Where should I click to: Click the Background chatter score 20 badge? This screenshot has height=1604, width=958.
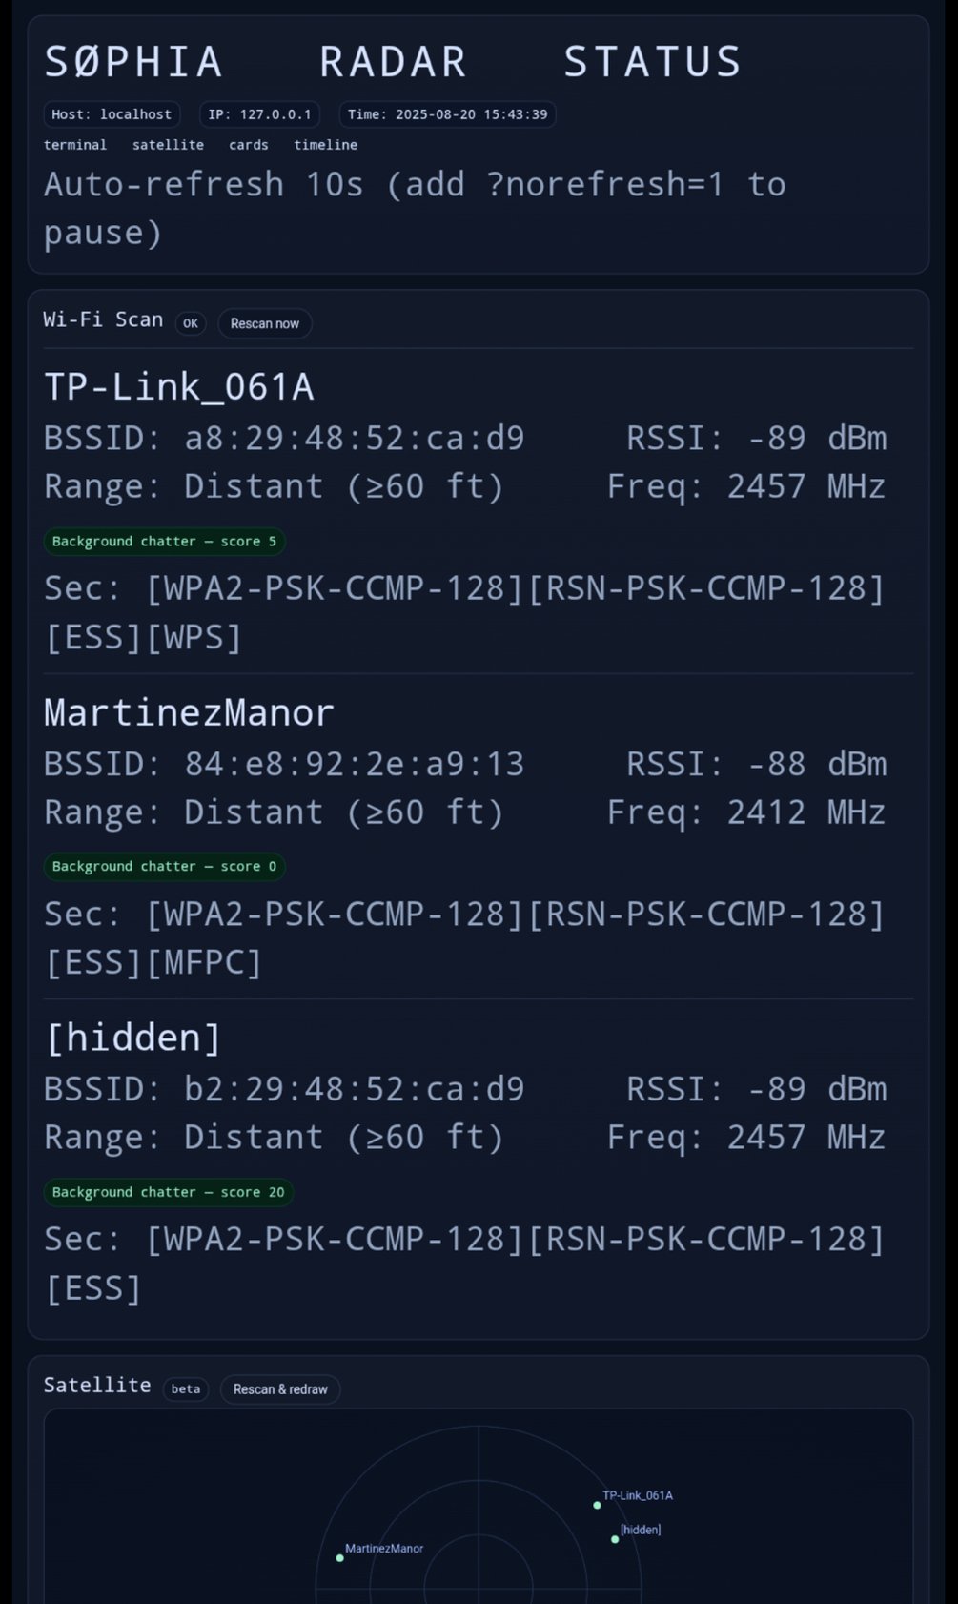(x=168, y=1192)
